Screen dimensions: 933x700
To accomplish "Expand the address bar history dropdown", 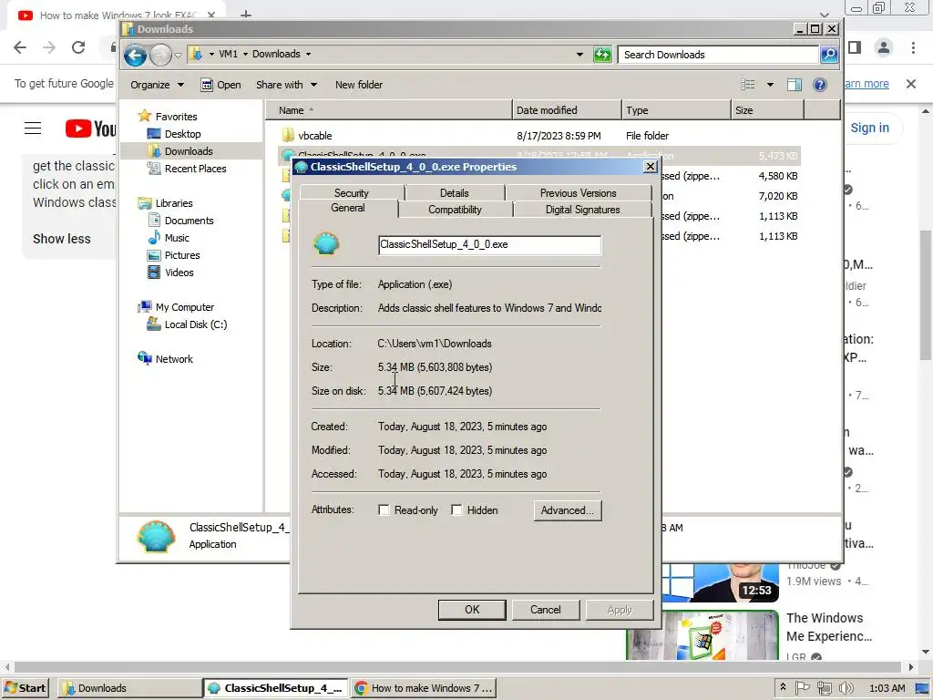I will coord(579,54).
